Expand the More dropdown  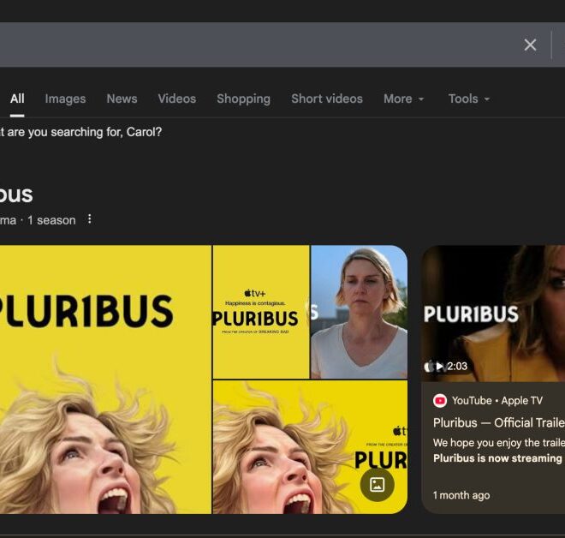point(403,99)
